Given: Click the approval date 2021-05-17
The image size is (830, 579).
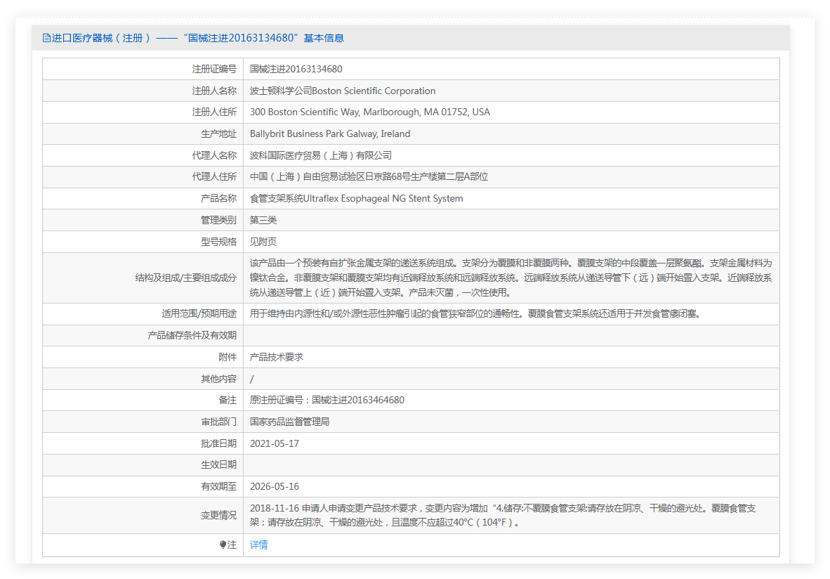Looking at the screenshot, I should coord(275,443).
